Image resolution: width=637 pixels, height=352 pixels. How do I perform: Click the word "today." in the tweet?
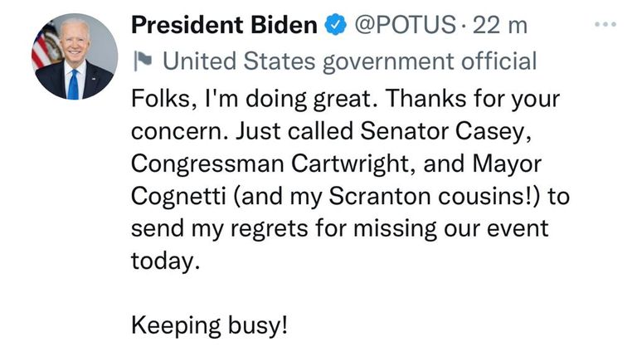[x=166, y=259]
